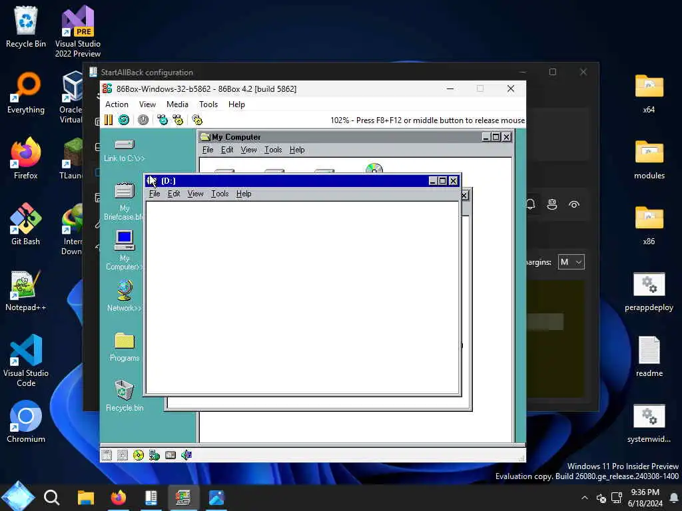Open Edit menu in My Computer window
The width and height of the screenshot is (682, 511).
(x=227, y=150)
